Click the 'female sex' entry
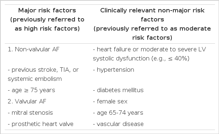 click(110, 102)
